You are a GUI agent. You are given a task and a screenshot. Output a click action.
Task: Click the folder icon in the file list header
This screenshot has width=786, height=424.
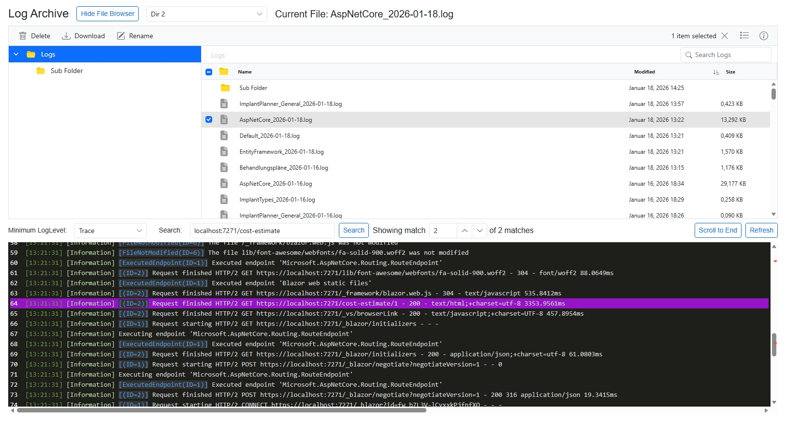[x=224, y=72]
